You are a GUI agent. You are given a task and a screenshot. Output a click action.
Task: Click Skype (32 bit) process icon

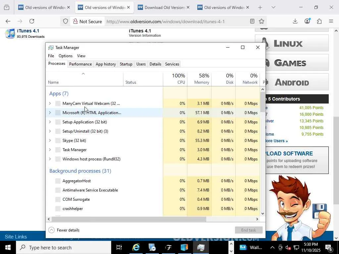[x=58, y=140]
